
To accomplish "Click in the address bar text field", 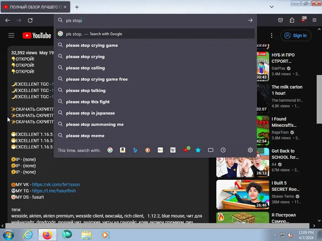I will (x=155, y=20).
